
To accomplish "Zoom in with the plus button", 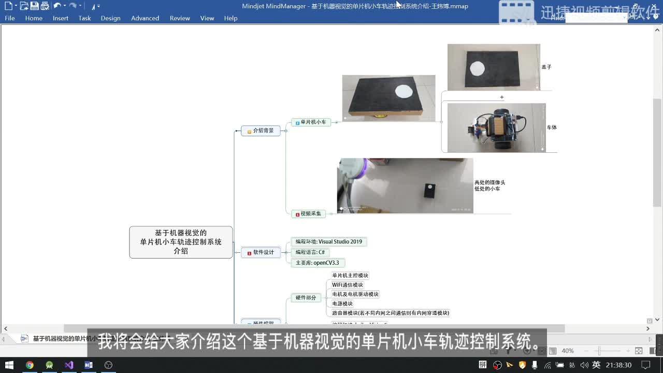I will coord(628,351).
